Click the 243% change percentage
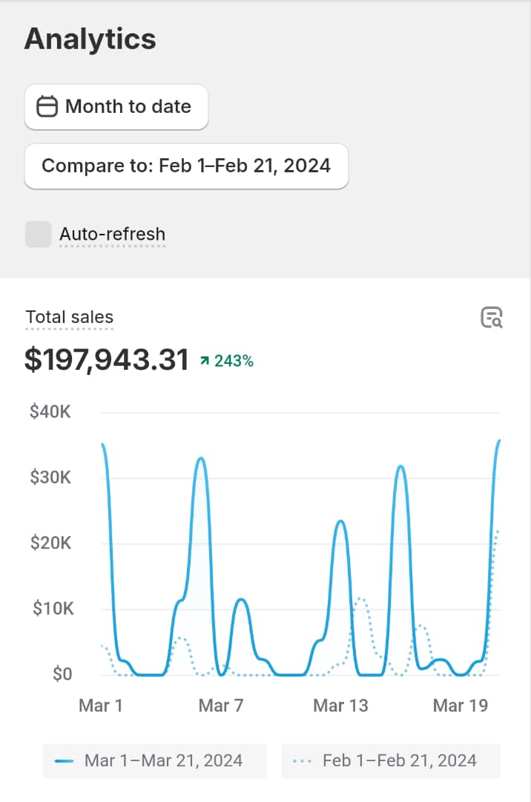This screenshot has height=802, width=531. pos(234,362)
